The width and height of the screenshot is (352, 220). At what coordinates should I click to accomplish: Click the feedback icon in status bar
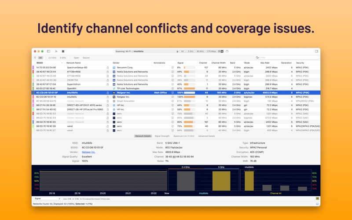coord(317,204)
